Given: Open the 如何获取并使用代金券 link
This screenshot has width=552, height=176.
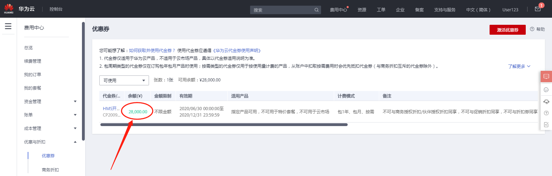Looking at the screenshot, I should (x=152, y=51).
